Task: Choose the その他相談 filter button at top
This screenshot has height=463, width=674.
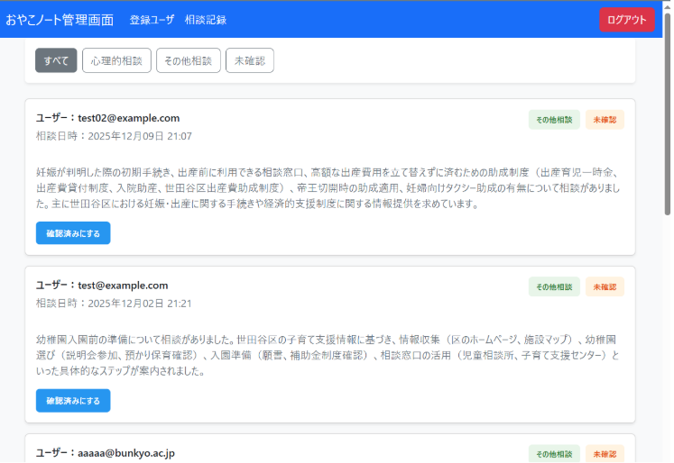Action: click(x=188, y=60)
